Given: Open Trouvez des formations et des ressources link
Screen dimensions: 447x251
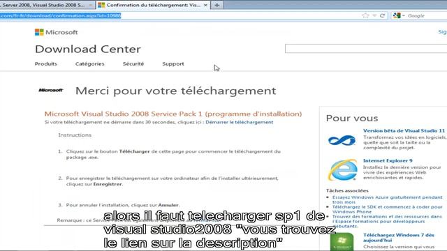Looking at the screenshot, I should point(387,221).
